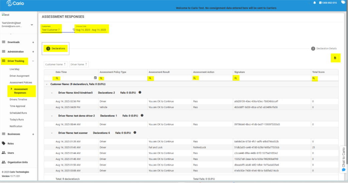Image resolution: width=348 pixels, height=183 pixels.
Task: Click the date range reset icon
Action: pos(74,30)
